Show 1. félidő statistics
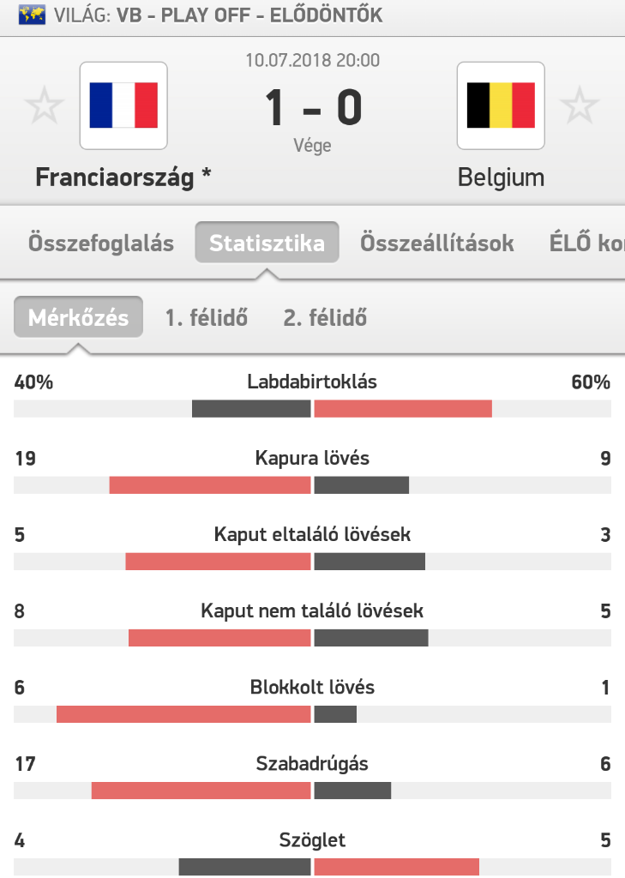The image size is (625, 878). [206, 317]
